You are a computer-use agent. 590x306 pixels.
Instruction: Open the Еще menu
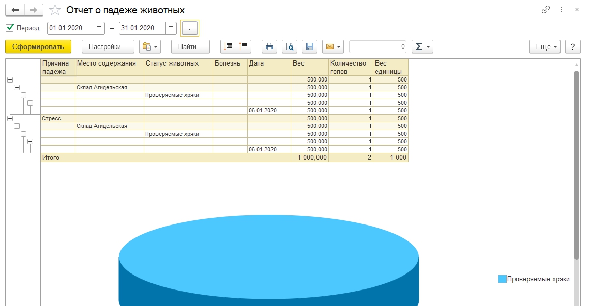click(545, 46)
